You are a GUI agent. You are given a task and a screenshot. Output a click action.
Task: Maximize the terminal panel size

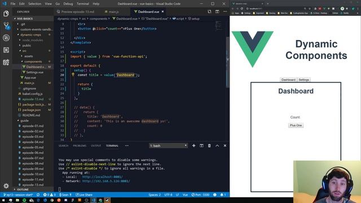pyautogui.click(x=217, y=145)
